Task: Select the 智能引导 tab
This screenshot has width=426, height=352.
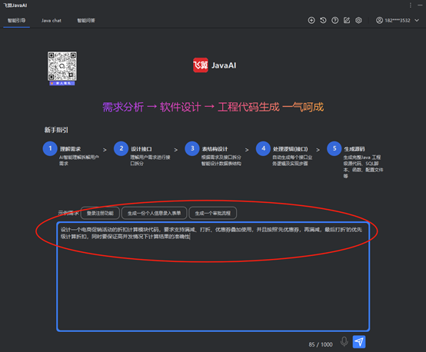Action: [x=17, y=21]
